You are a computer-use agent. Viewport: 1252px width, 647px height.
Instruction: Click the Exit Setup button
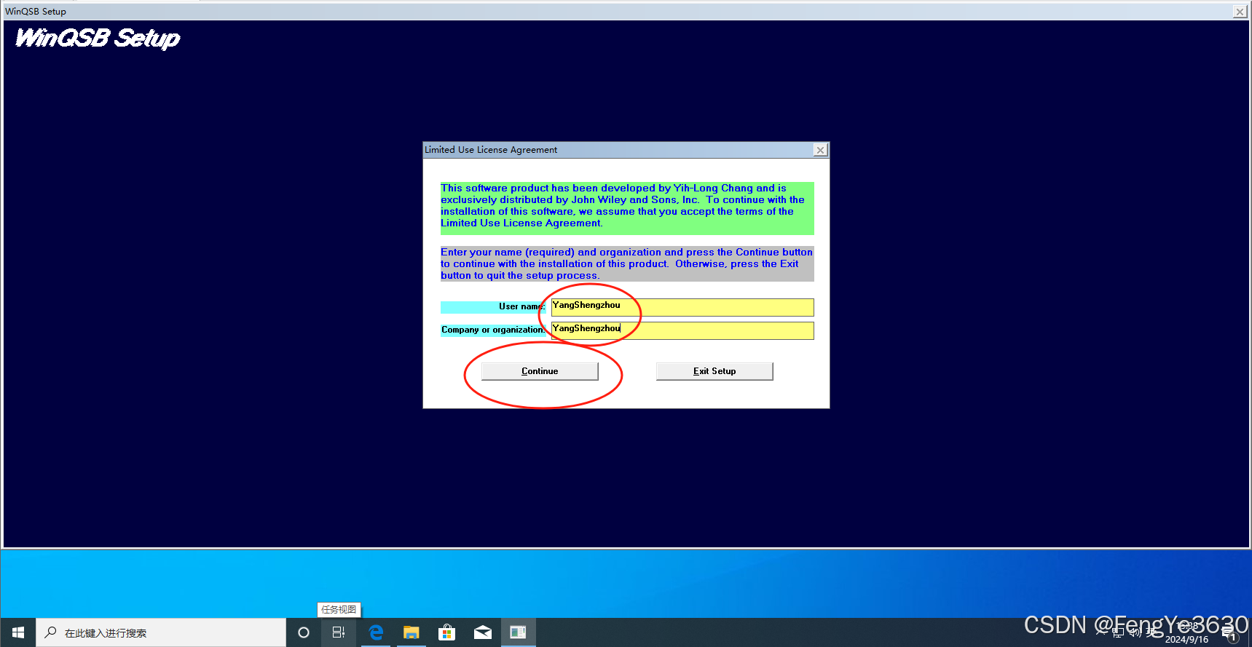(x=714, y=371)
